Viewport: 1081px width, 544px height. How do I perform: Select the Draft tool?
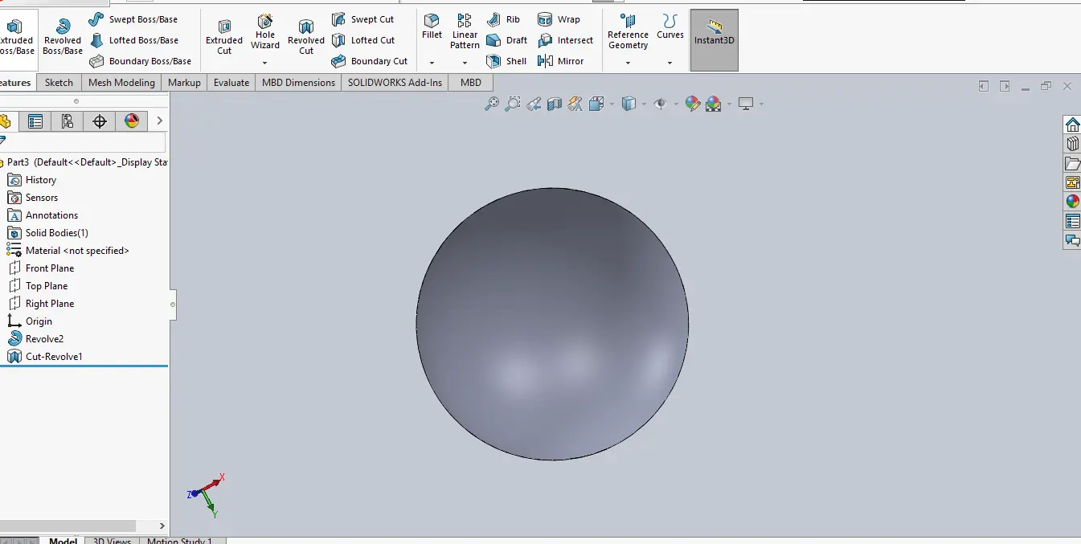(x=507, y=40)
